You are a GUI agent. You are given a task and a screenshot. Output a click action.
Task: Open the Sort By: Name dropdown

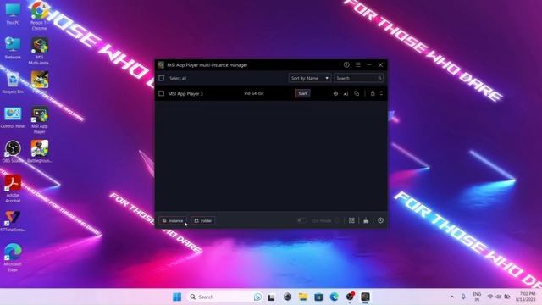tap(310, 78)
